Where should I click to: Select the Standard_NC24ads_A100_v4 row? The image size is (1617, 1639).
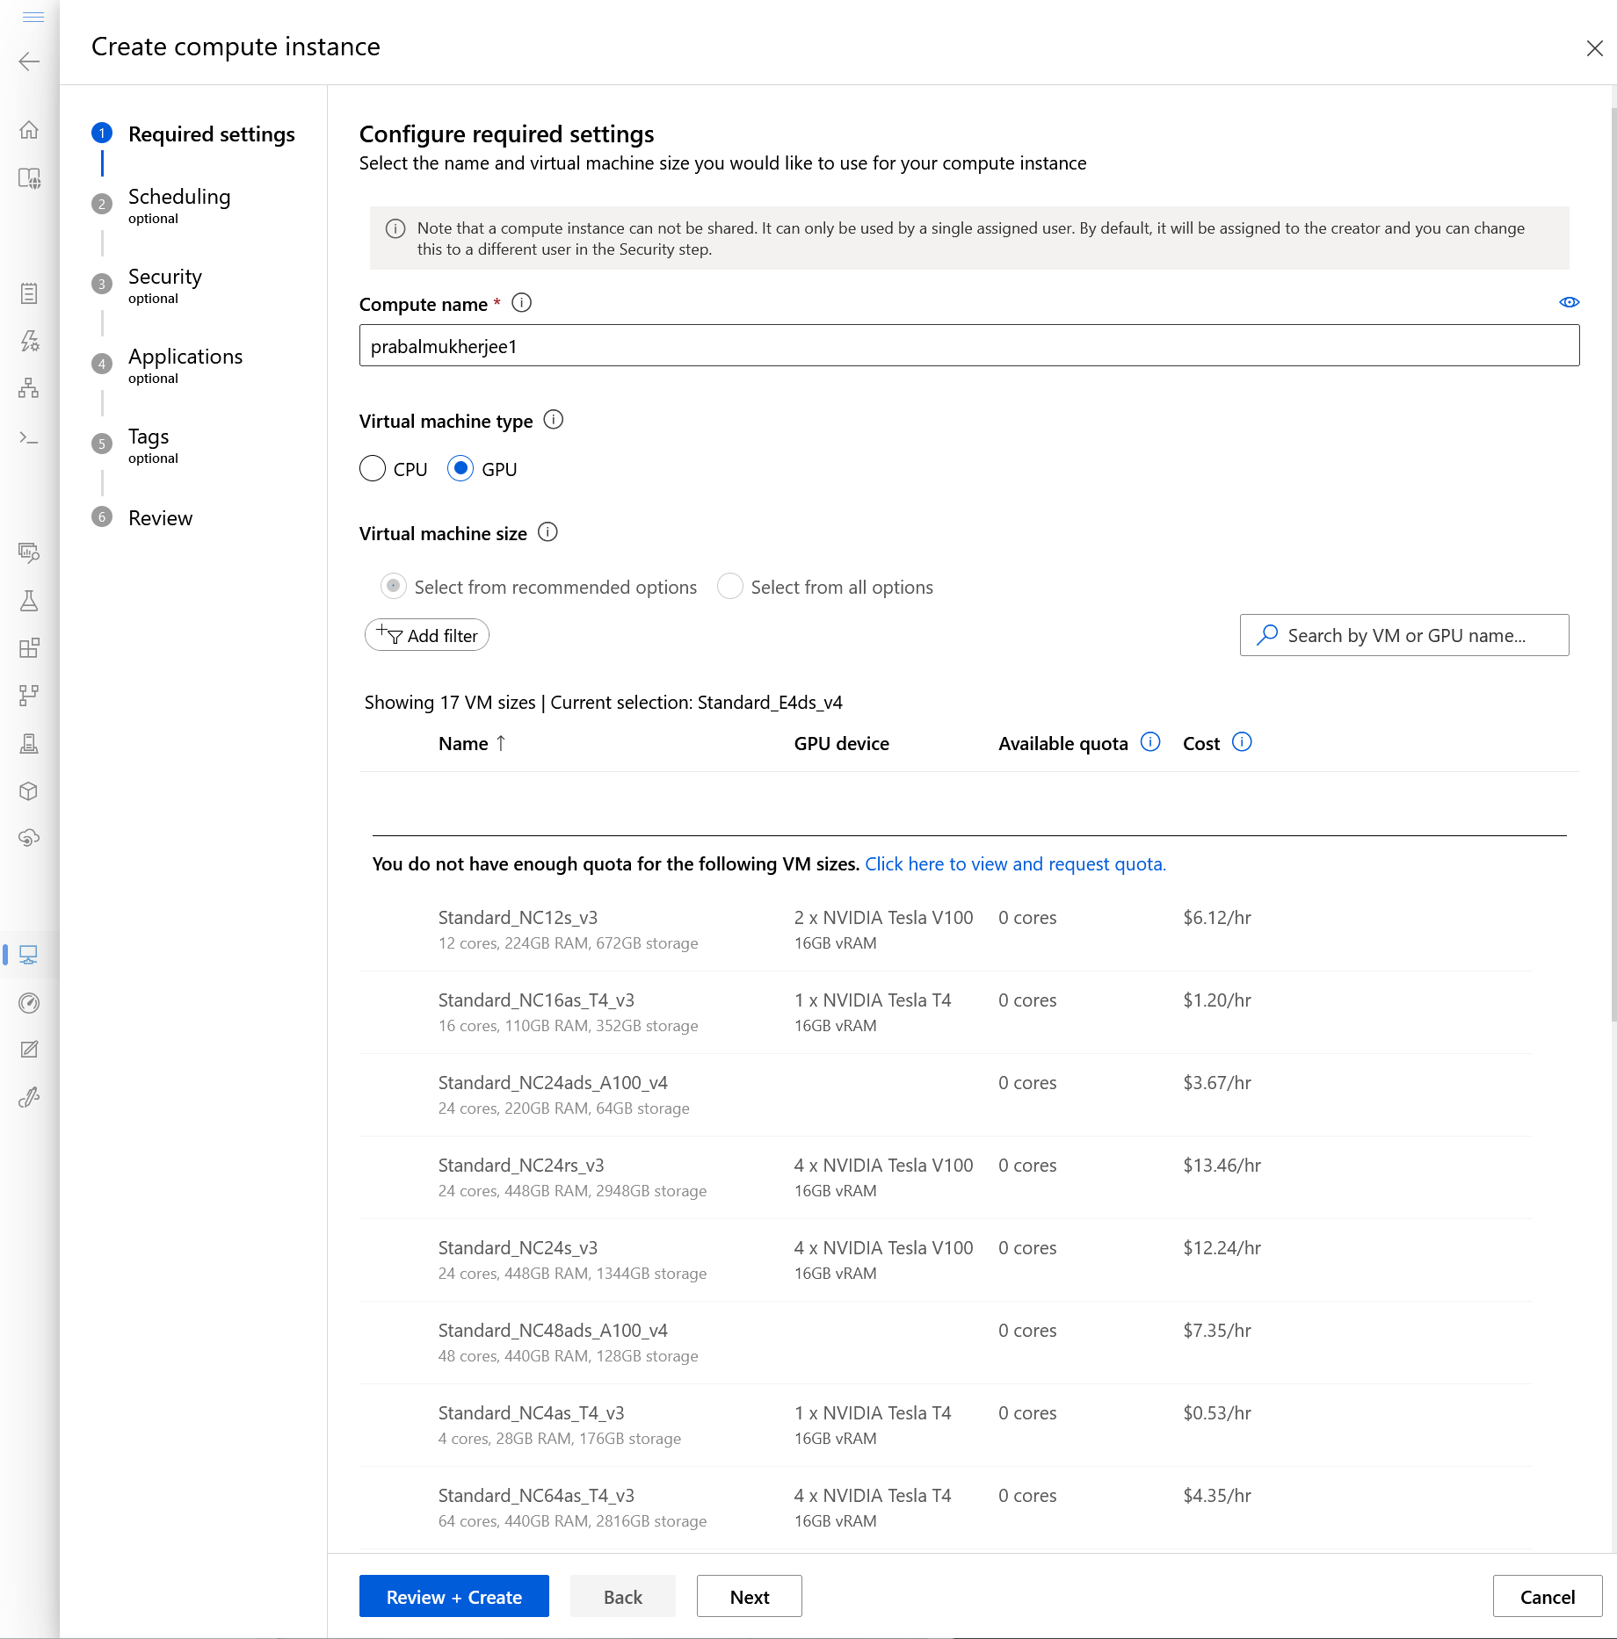pos(946,1094)
